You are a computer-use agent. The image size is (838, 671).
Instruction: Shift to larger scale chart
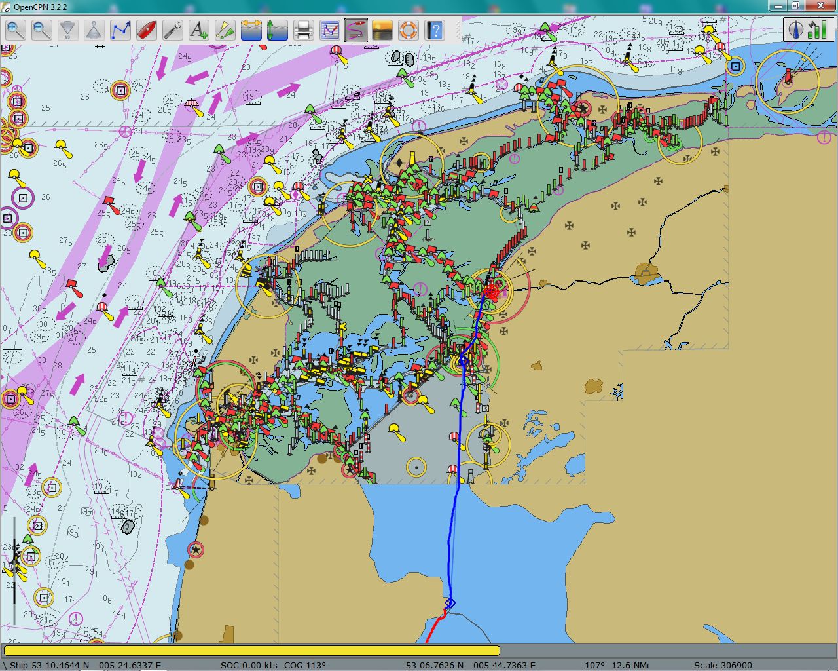[x=68, y=30]
